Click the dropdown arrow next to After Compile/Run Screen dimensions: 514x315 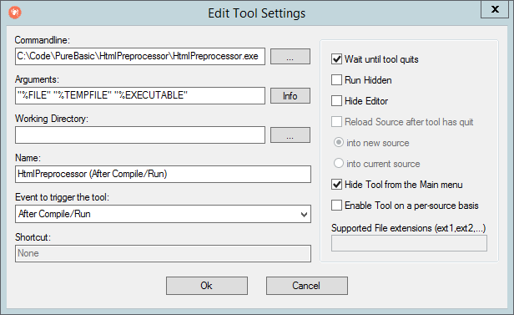point(304,214)
